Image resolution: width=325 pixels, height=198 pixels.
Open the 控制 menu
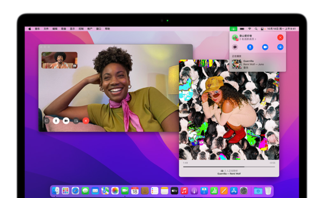[x=81, y=29]
